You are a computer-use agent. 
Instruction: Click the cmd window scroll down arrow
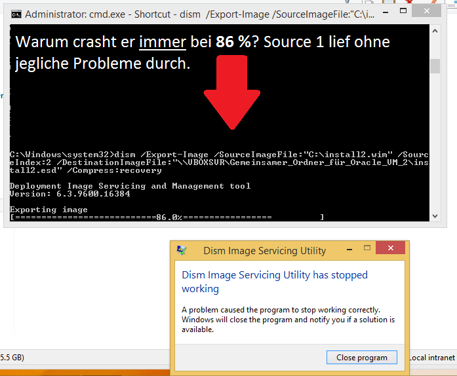(435, 216)
